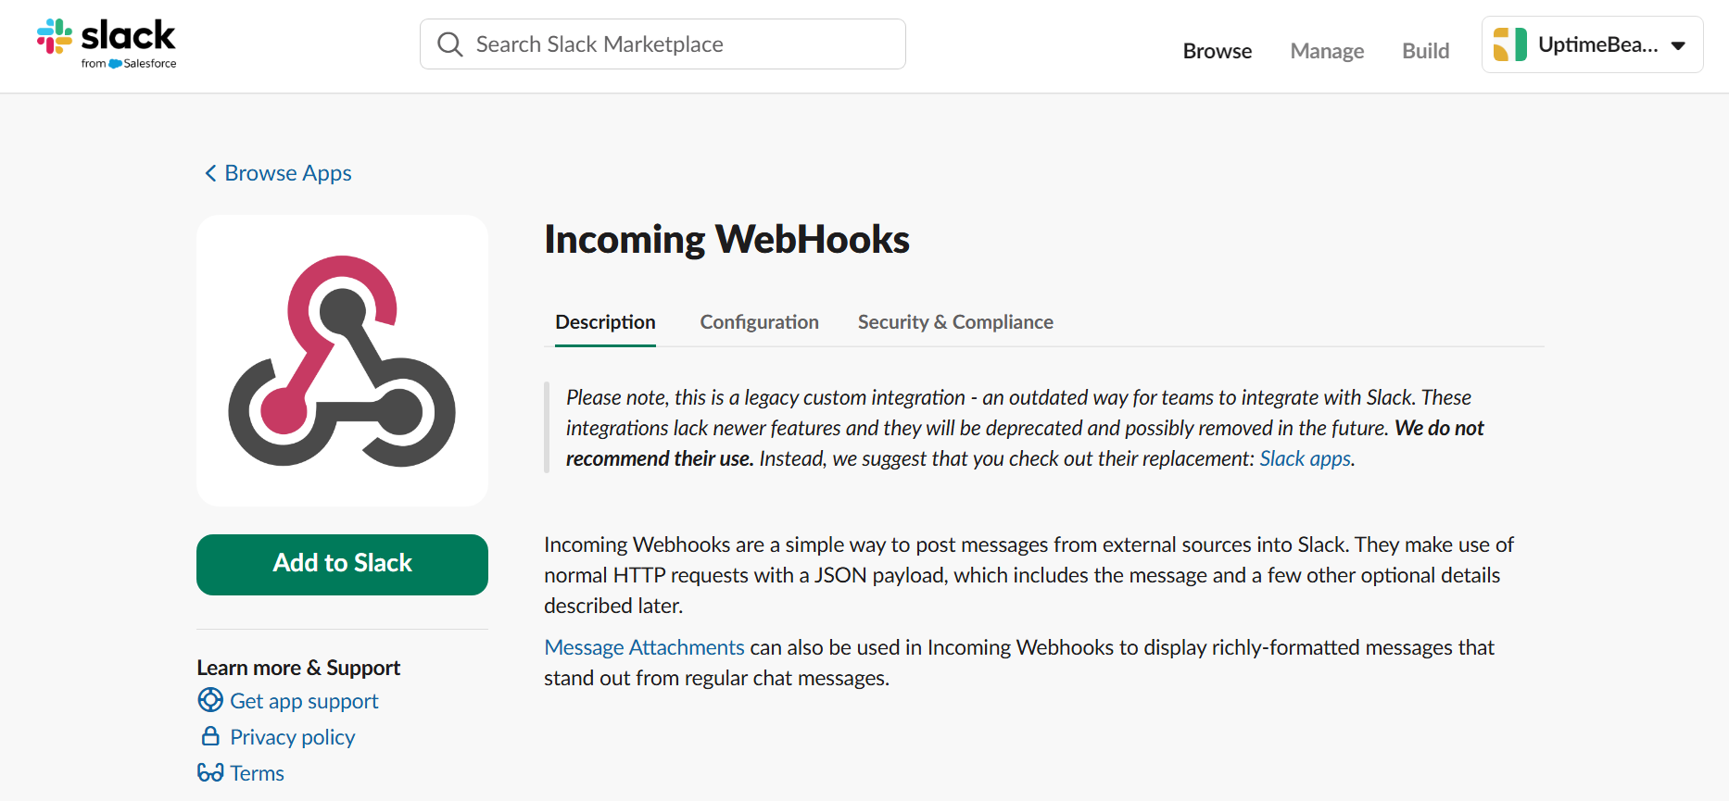Click the Add to Slack button
Screen dimensions: 1729x801
[342, 564]
